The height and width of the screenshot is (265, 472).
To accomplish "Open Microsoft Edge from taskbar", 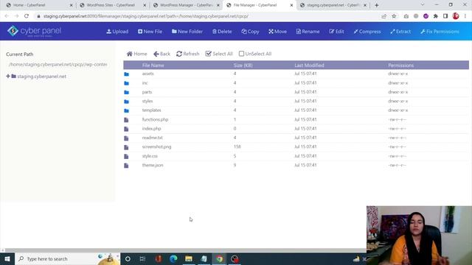I will (173, 258).
